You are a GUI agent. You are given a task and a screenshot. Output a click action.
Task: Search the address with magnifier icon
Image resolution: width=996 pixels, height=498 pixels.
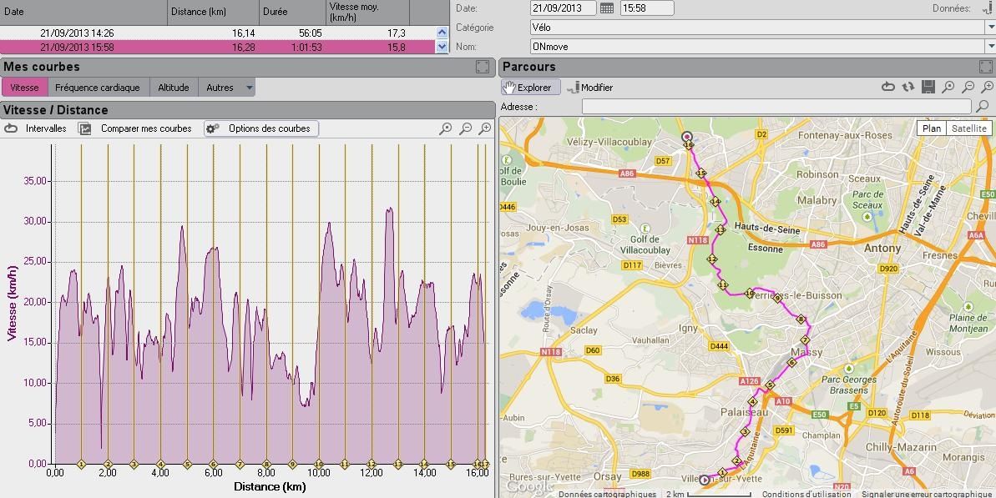tap(983, 107)
